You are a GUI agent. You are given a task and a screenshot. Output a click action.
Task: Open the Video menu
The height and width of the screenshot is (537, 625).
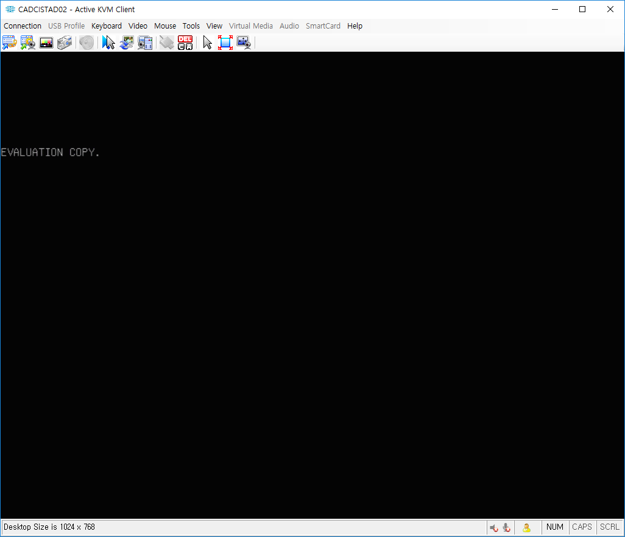[x=138, y=26]
